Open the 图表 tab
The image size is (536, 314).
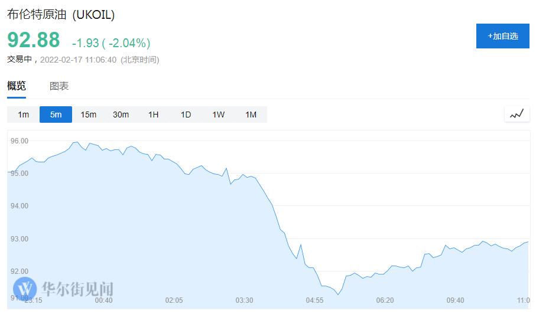[59, 86]
